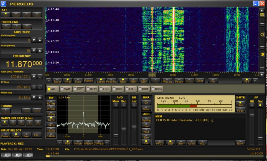The image size is (267, 161).
Task: Click the Spect spectrum view button
Action: (57, 81)
